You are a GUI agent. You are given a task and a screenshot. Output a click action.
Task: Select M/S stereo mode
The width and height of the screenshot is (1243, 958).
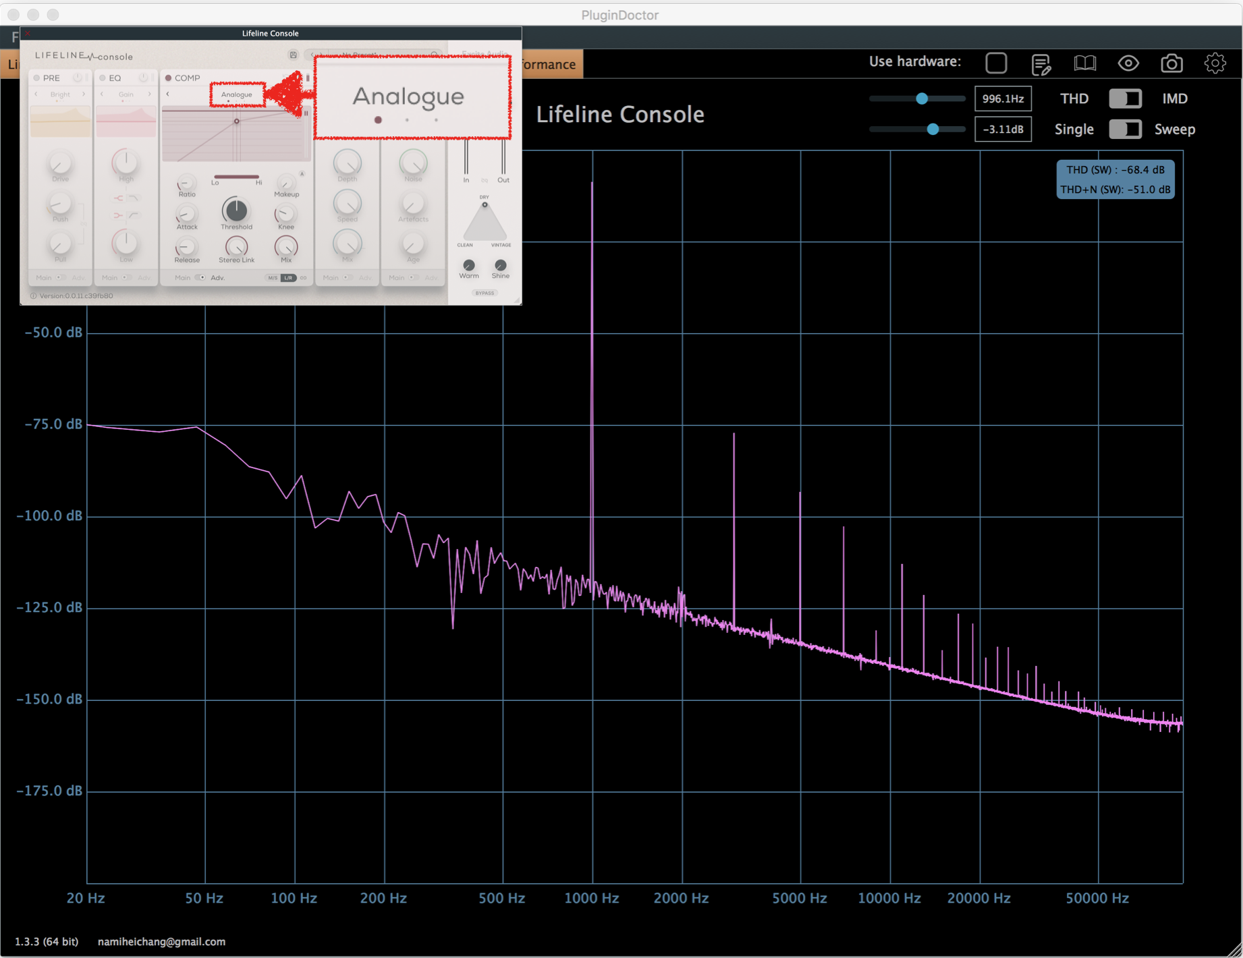(273, 278)
